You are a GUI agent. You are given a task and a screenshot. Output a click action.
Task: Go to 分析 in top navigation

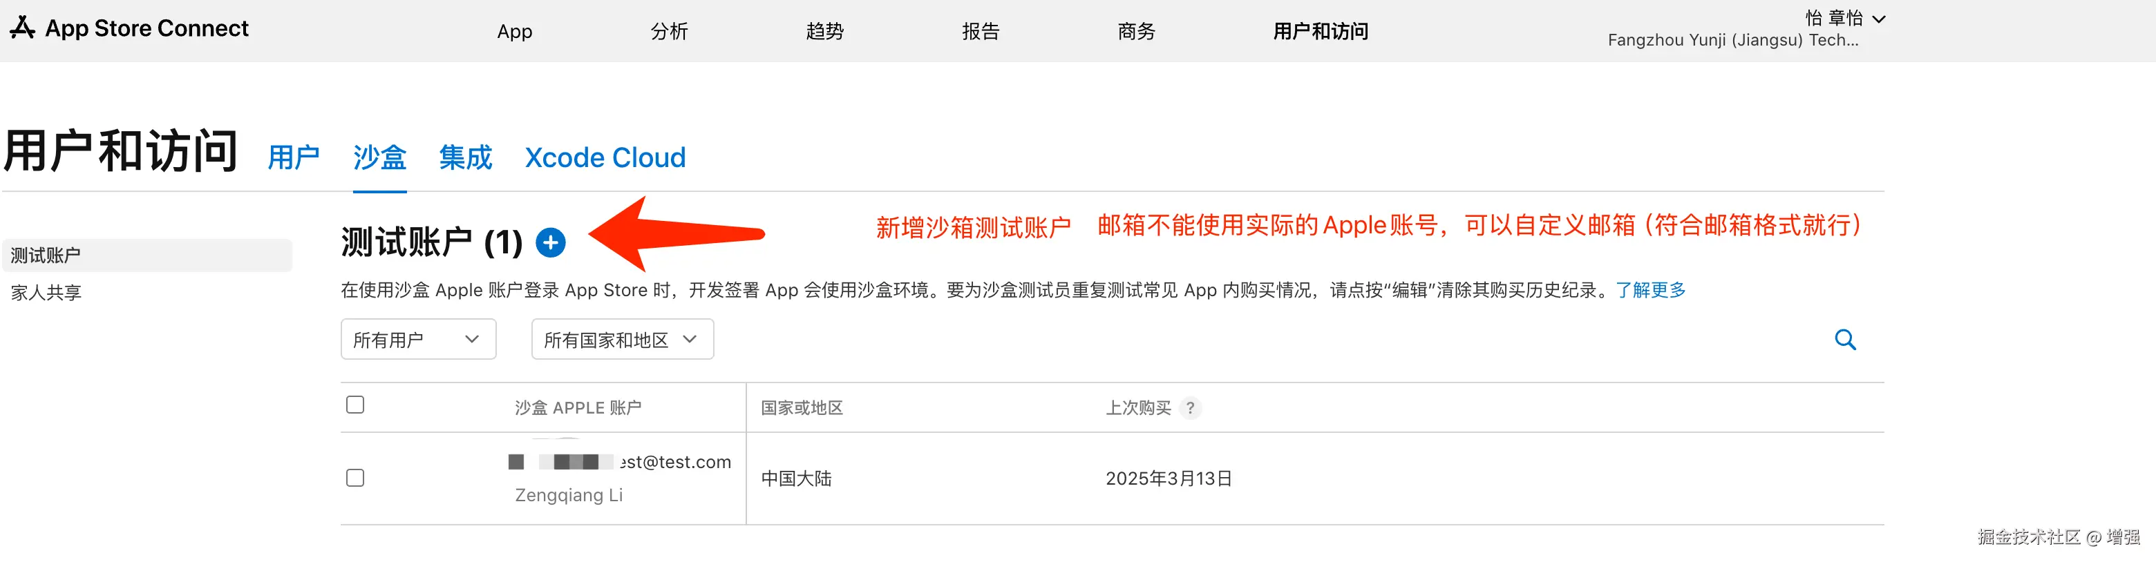pos(670,32)
